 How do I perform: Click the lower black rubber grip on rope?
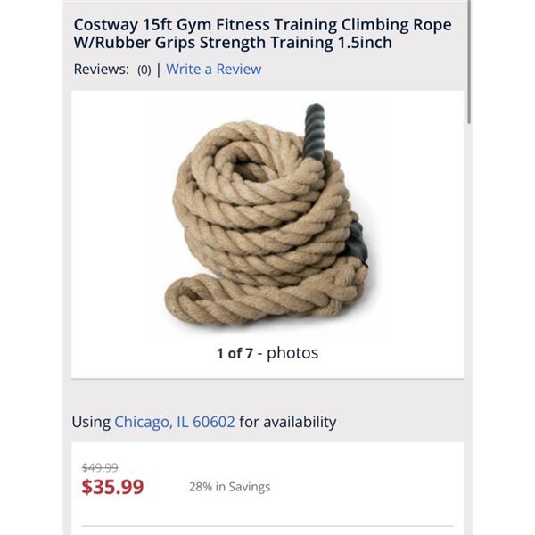[357, 242]
